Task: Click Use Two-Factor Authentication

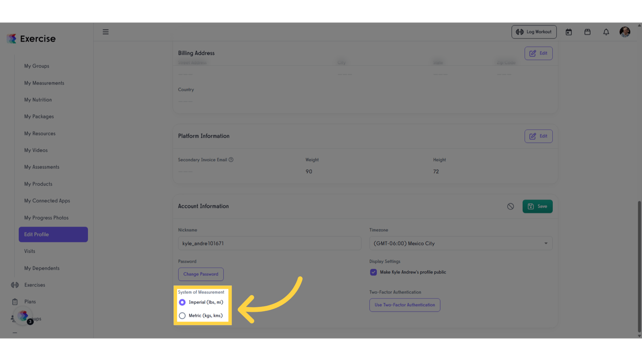Action: [x=405, y=305]
